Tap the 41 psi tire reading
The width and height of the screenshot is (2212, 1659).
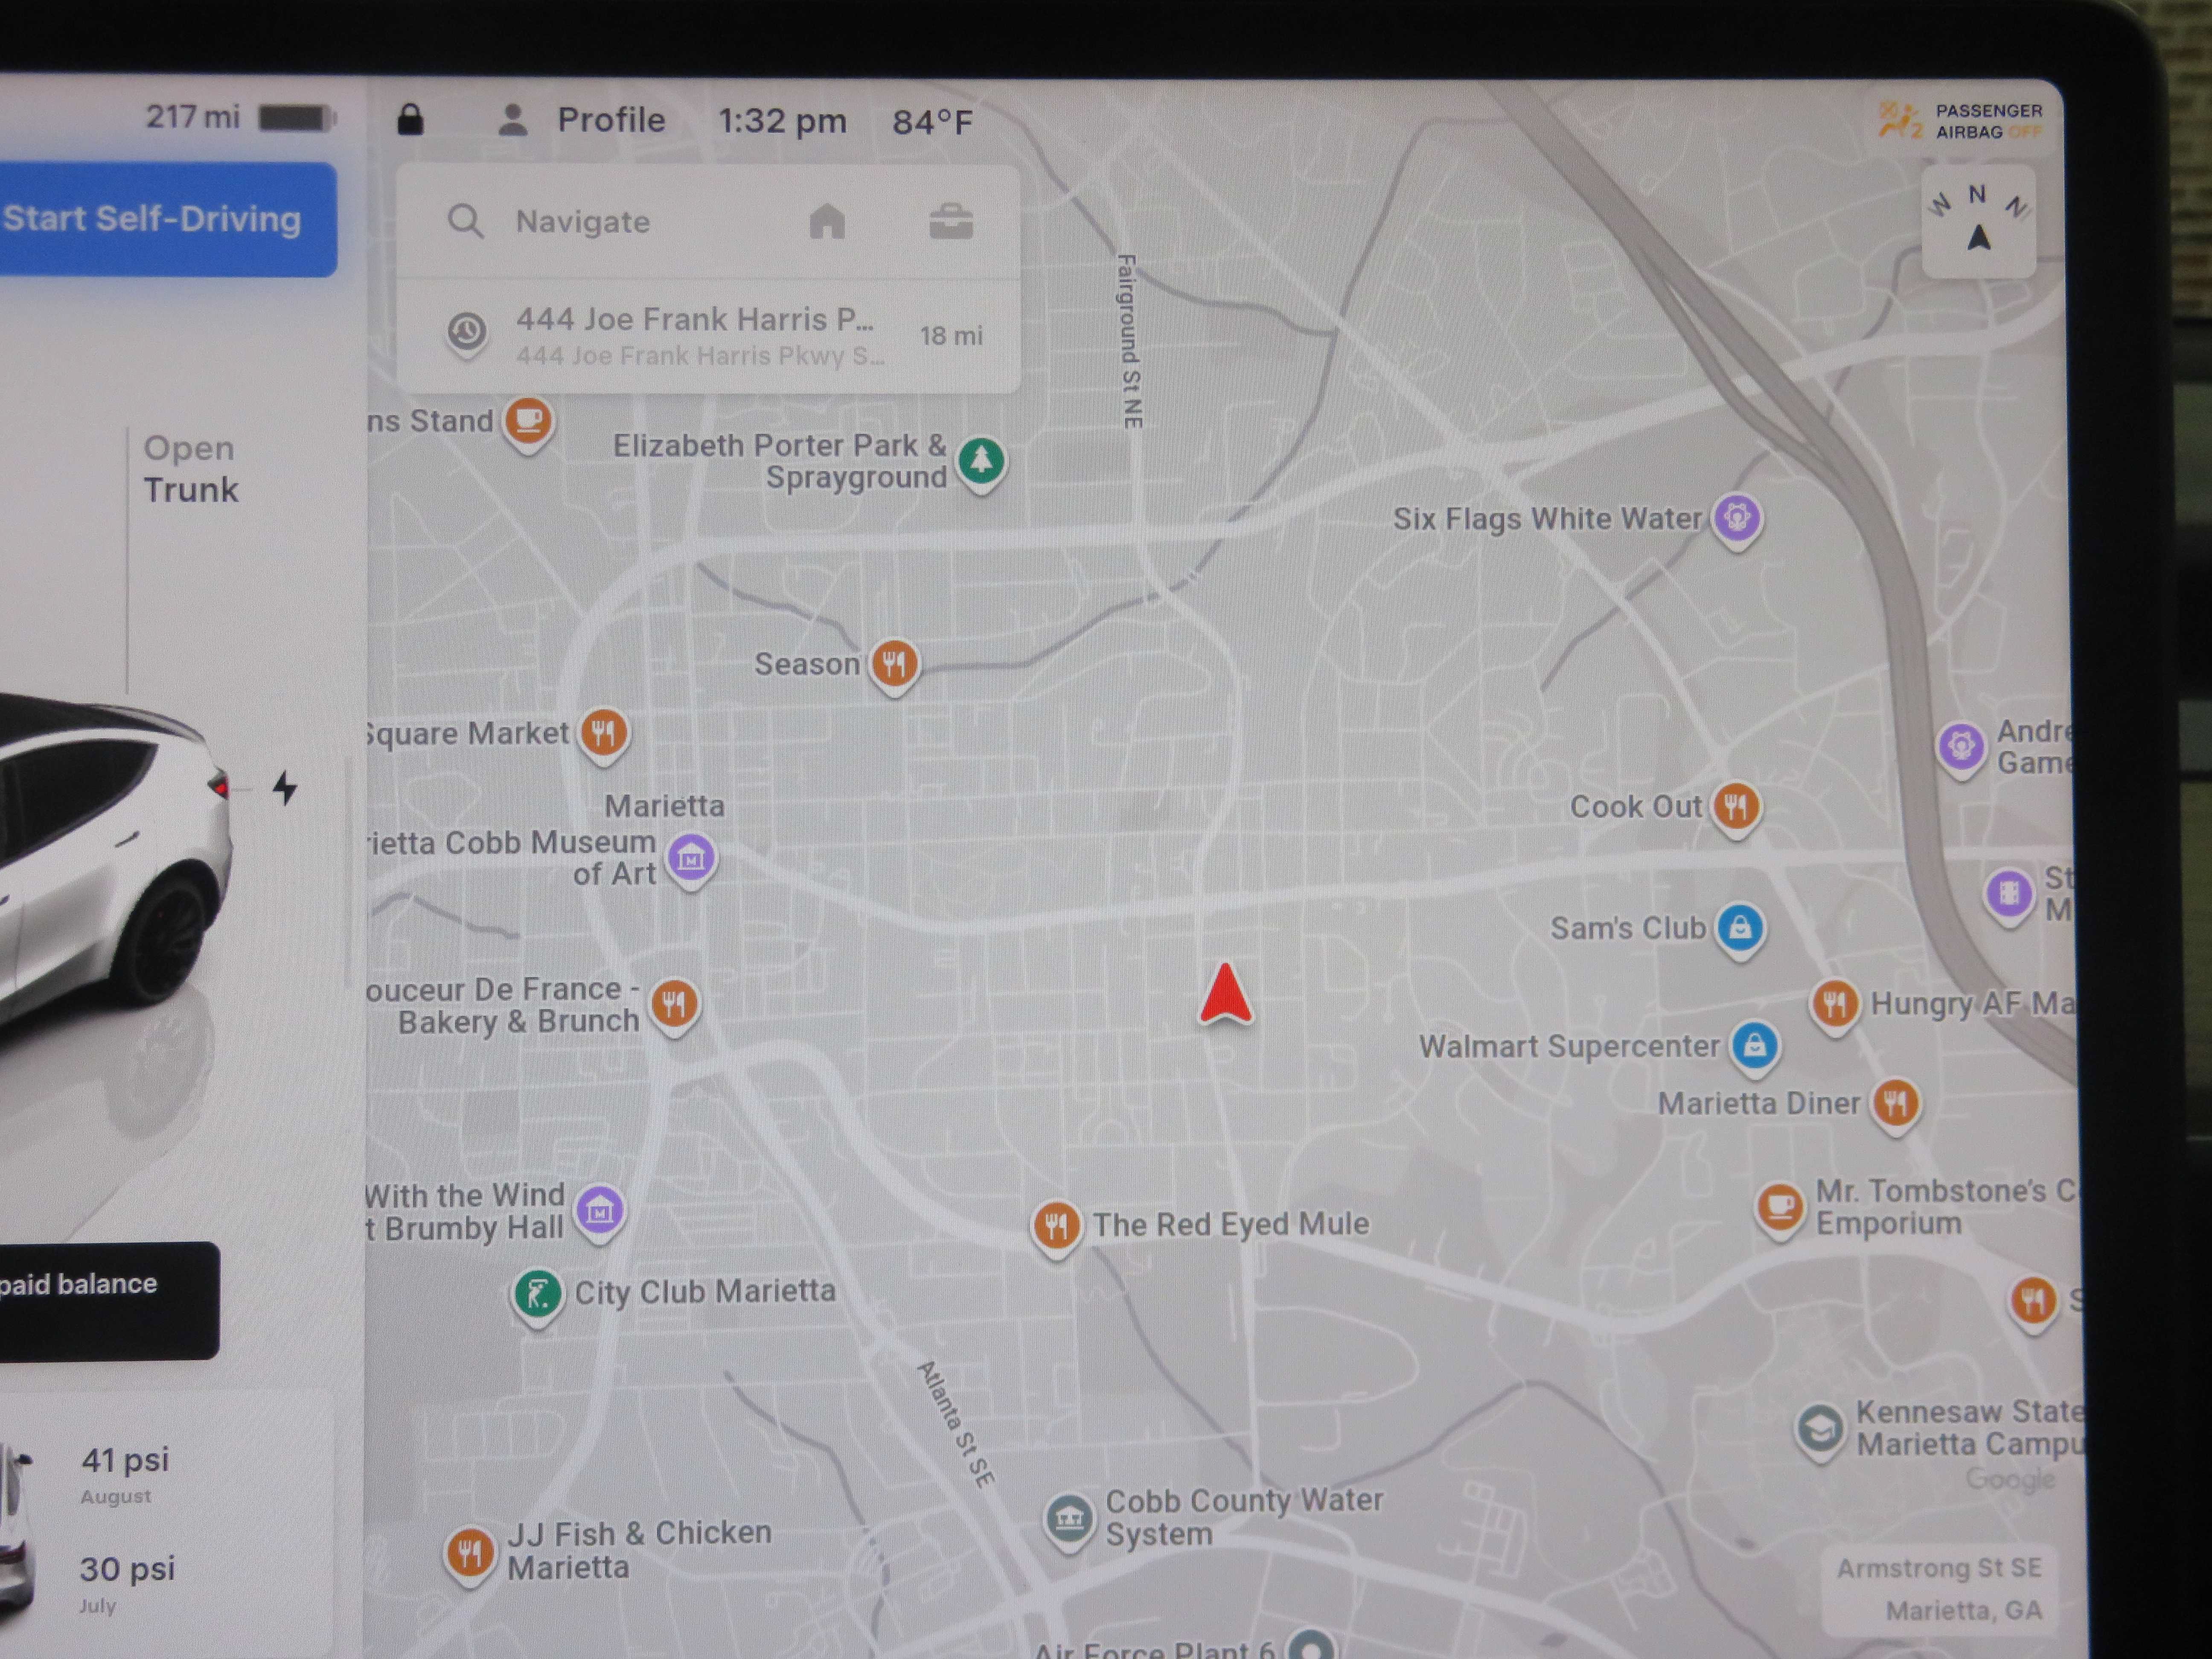coord(125,1461)
